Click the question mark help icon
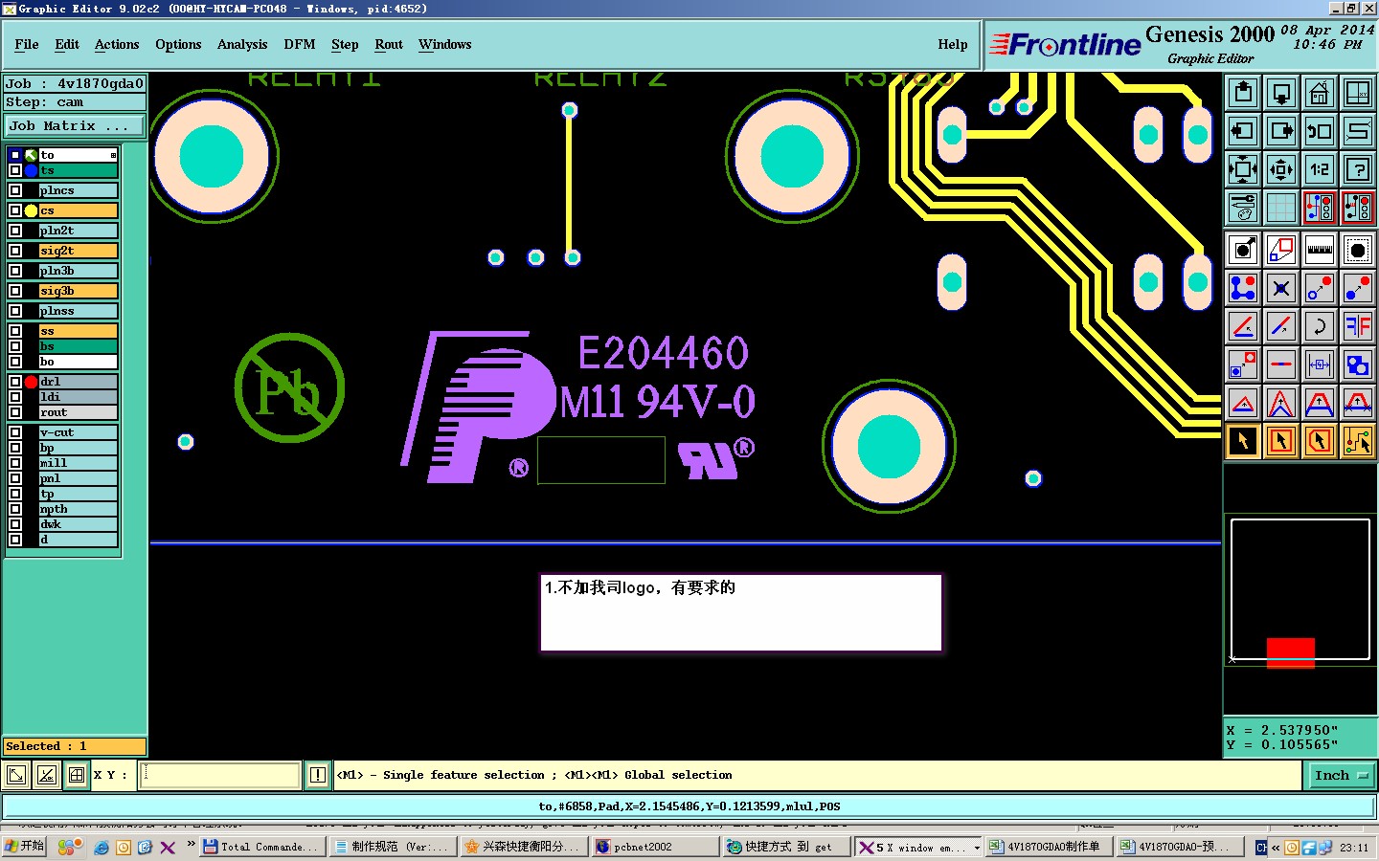This screenshot has height=861, width=1379. [x=1358, y=169]
